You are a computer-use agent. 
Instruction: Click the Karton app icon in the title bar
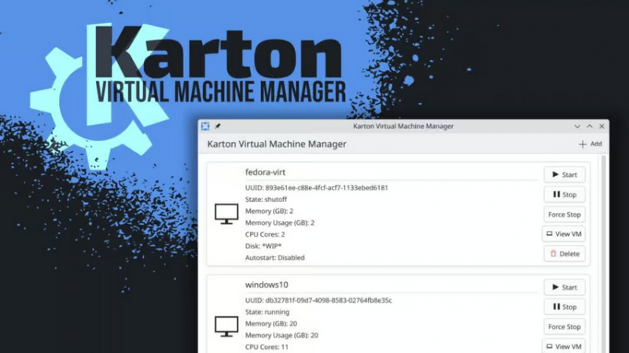tap(205, 127)
